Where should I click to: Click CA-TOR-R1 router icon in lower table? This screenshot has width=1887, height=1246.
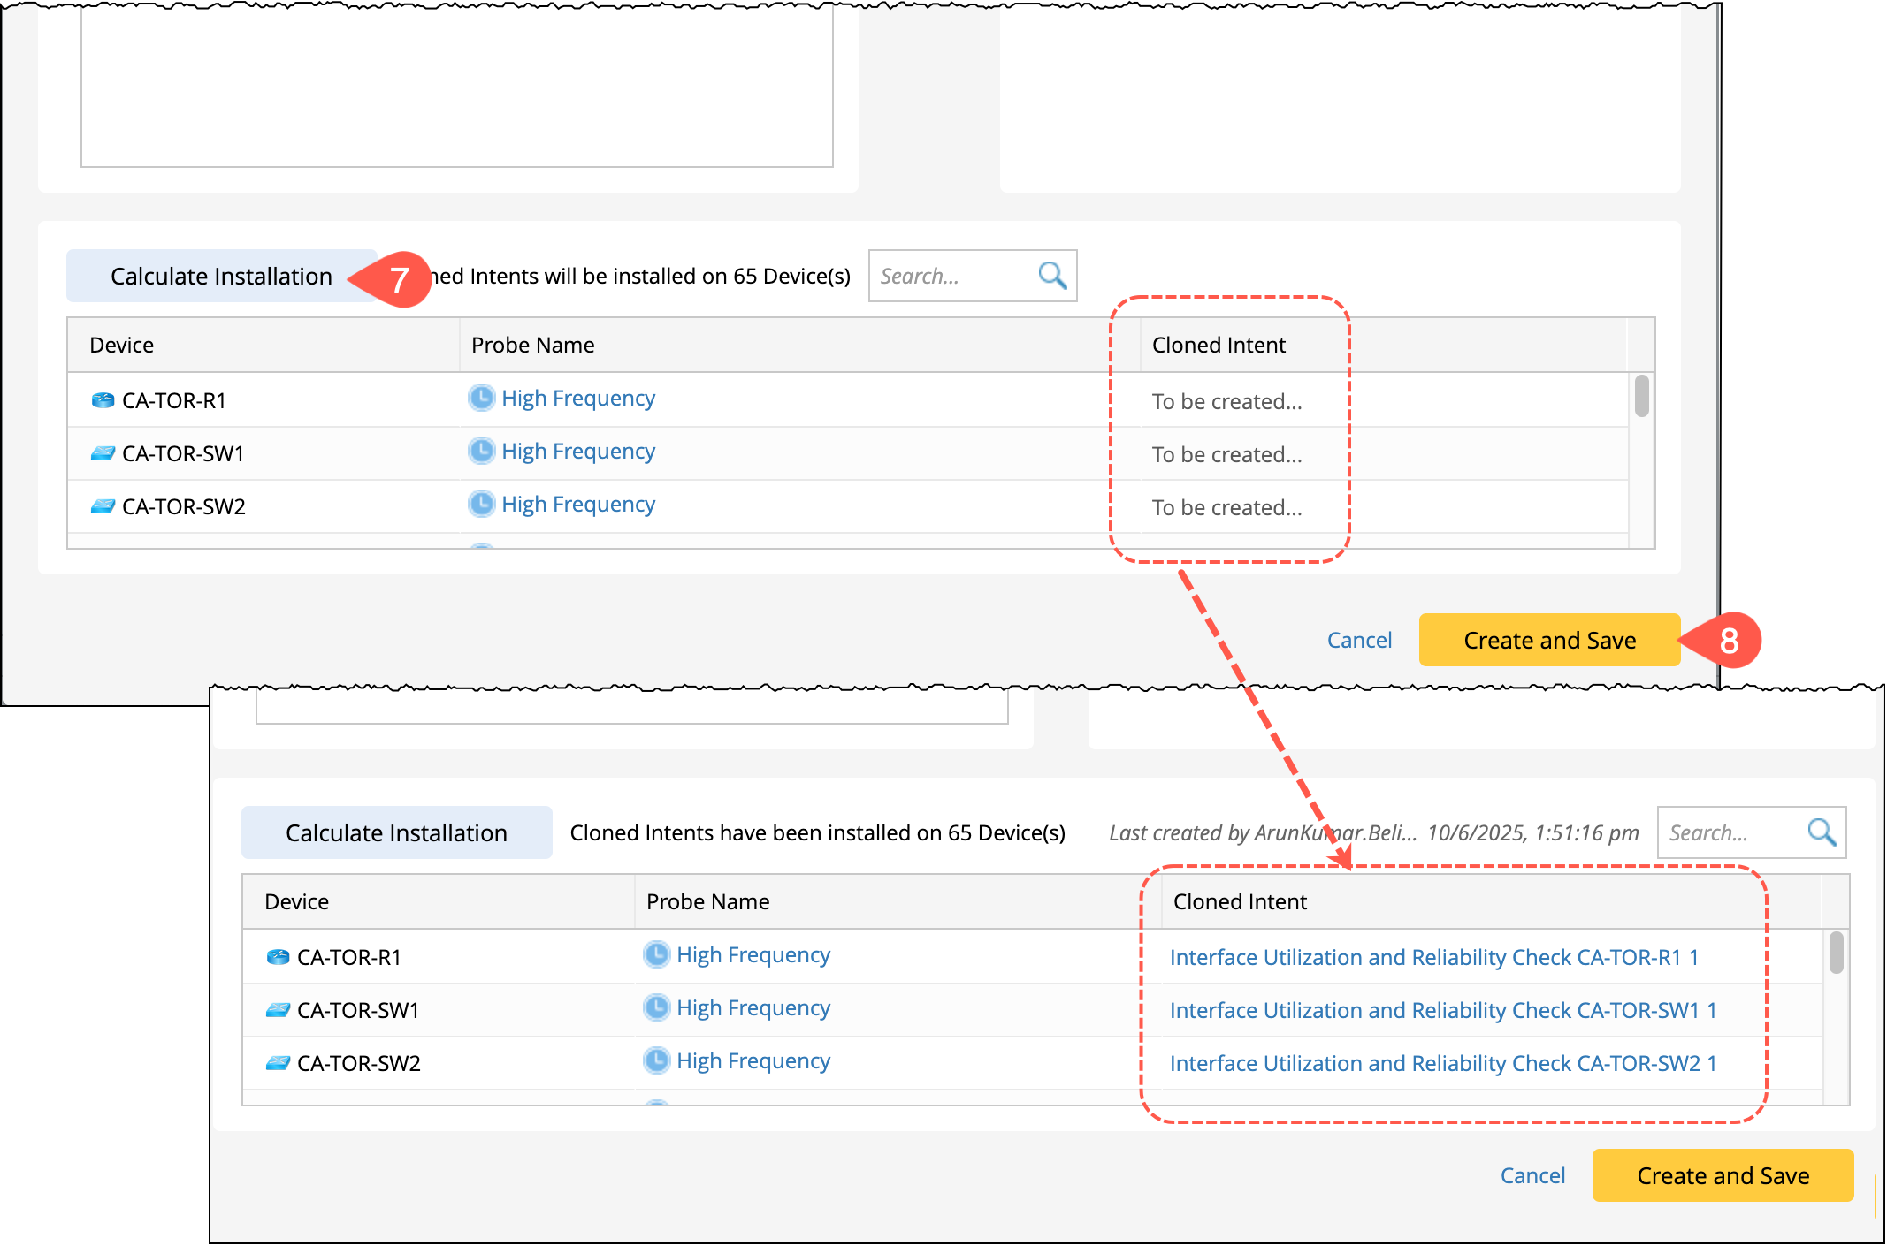point(278,957)
